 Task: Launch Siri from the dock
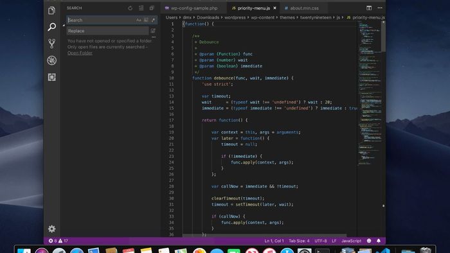click(42, 250)
